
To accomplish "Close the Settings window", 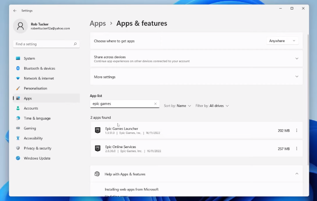I will (303, 8).
